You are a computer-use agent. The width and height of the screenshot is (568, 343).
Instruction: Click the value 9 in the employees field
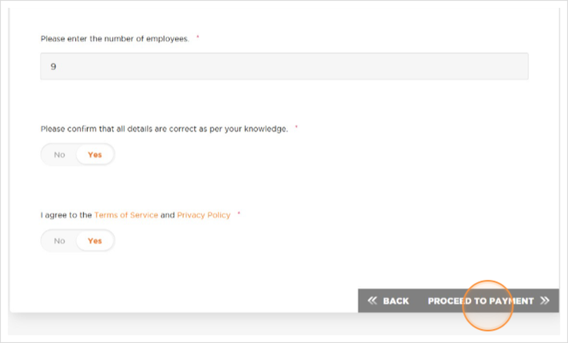click(53, 66)
